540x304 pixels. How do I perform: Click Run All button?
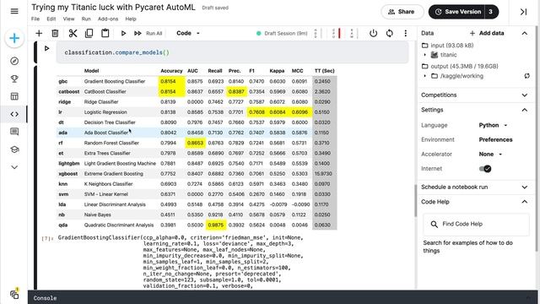[x=148, y=33]
